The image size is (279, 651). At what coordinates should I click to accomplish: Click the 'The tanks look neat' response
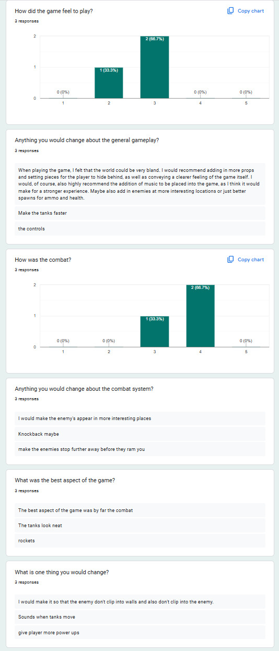click(x=140, y=526)
